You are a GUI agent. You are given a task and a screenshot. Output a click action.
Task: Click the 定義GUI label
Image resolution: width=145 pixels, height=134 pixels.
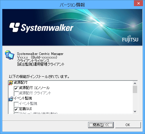[25, 109]
